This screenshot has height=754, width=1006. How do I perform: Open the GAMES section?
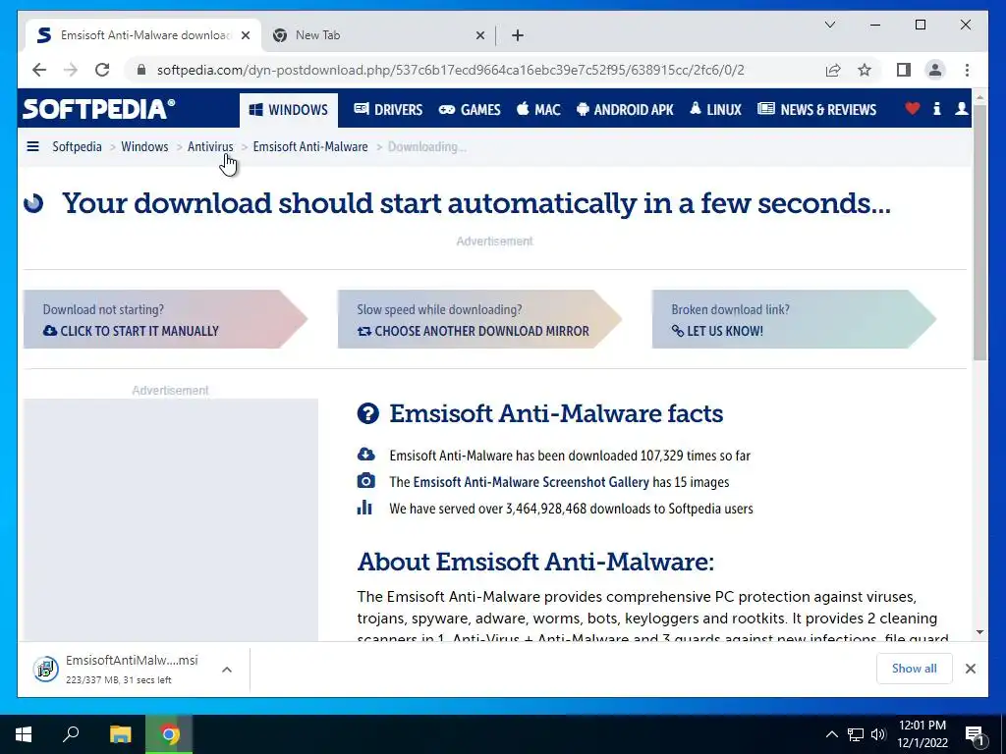(470, 110)
